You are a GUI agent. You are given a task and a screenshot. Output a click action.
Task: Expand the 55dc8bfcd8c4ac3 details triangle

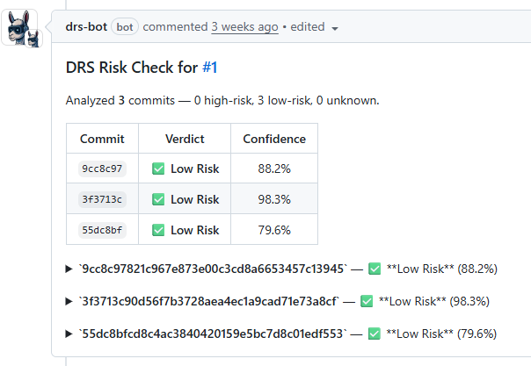click(x=69, y=334)
